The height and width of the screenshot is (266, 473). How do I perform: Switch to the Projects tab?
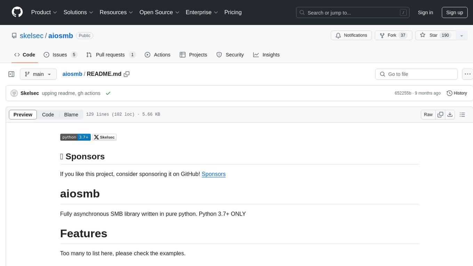[193, 55]
